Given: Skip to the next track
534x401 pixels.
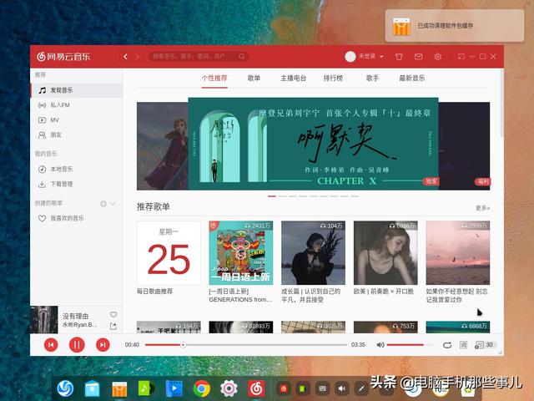Looking at the screenshot, I should pos(103,344).
